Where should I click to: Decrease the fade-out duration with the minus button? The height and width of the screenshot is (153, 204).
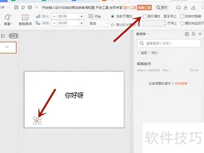coord(54,23)
